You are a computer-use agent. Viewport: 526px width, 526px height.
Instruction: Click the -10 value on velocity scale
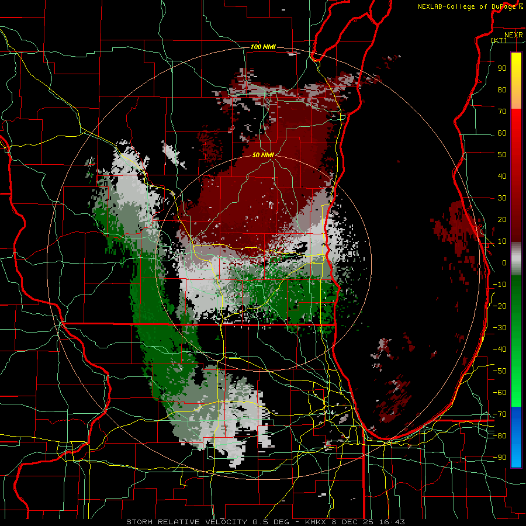click(500, 285)
